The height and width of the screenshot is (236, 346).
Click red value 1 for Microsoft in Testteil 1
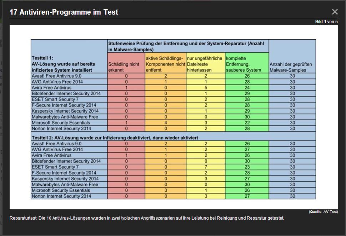click(126, 123)
